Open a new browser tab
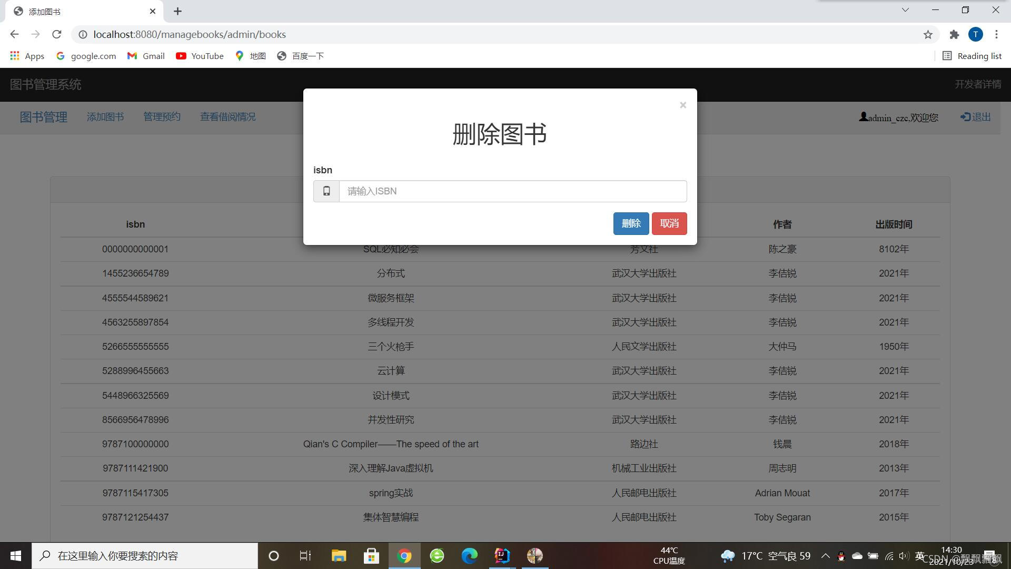 point(177,11)
